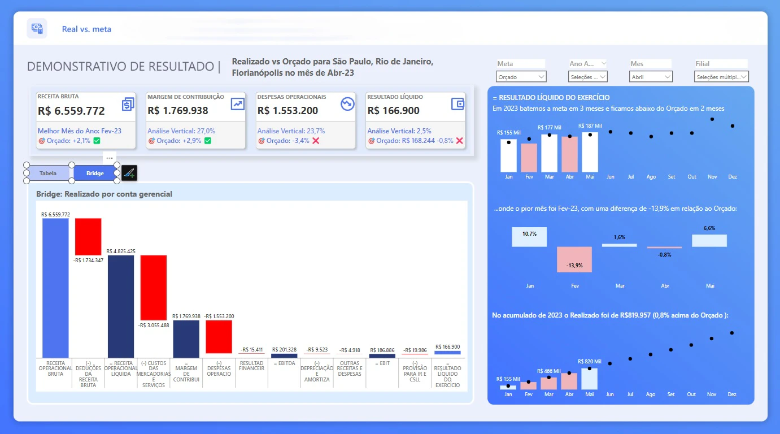Click the paintbrush icon next to Bridge button
The image size is (780, 434).
click(129, 173)
